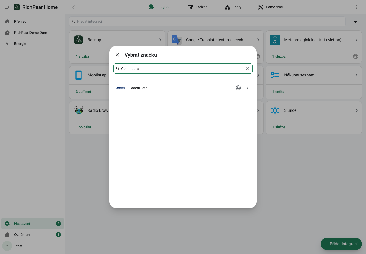366x254 pixels.
Task: Click the Mobilní aplikace phone icon
Action: point(79,75)
